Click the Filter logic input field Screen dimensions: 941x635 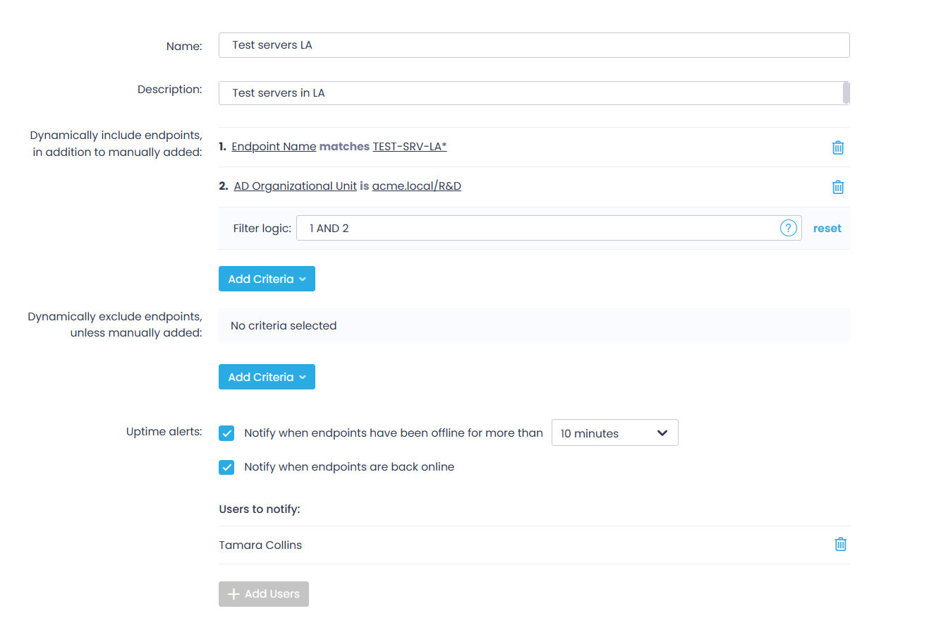tap(536, 229)
